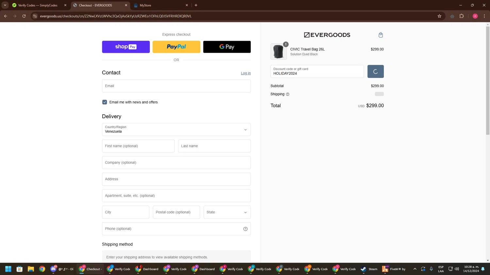Open the Chrome profile avatar
Screen dimensions: 490x275
point(475,16)
